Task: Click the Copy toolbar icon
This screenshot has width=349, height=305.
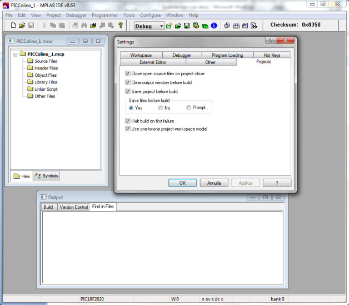Action: pyautogui.click(x=53, y=26)
